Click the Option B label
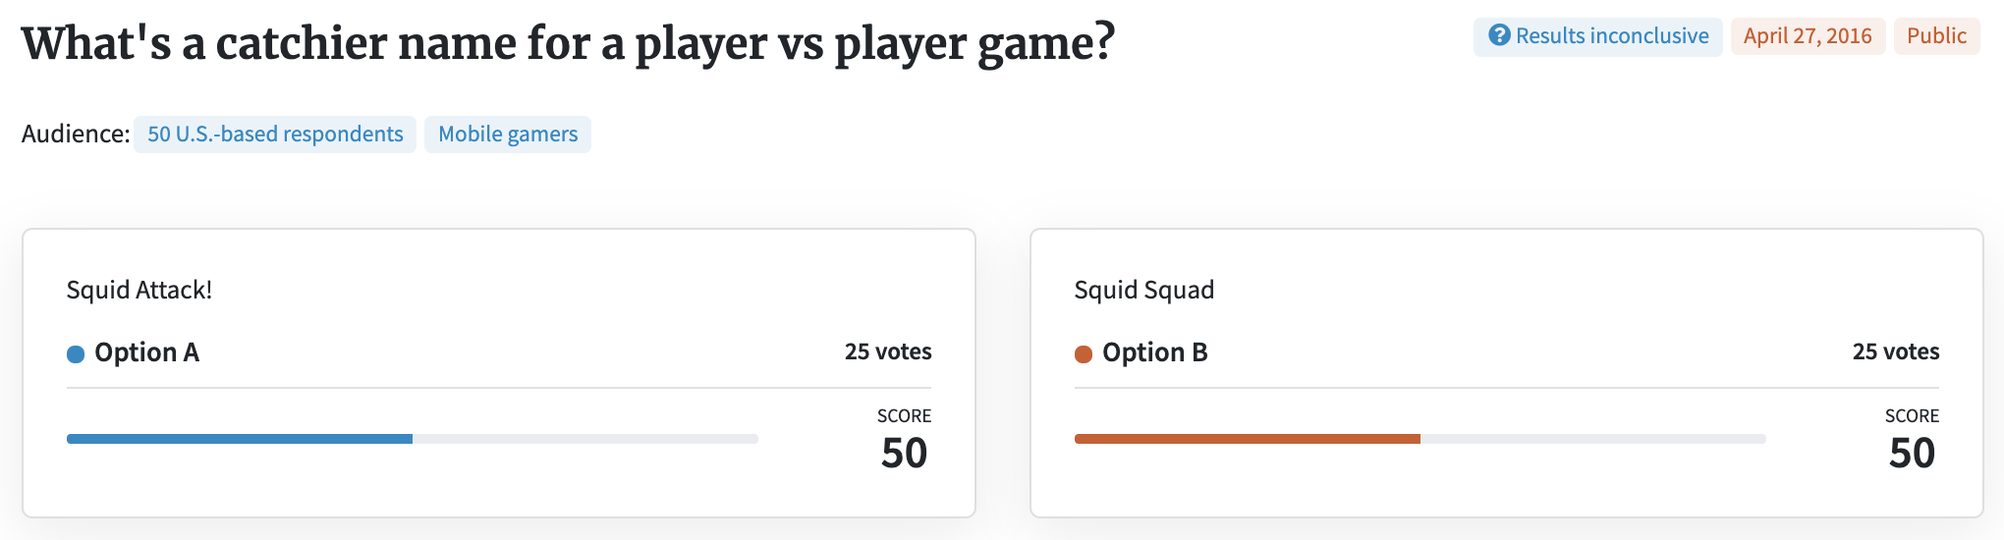The image size is (2004, 540). [1154, 352]
